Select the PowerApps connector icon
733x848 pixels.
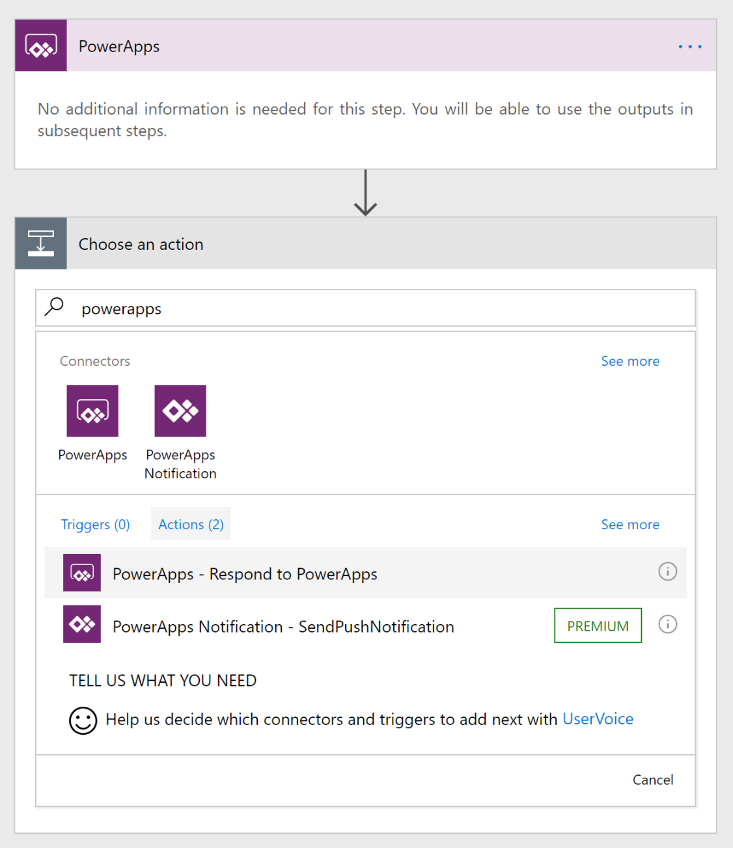[x=92, y=411]
